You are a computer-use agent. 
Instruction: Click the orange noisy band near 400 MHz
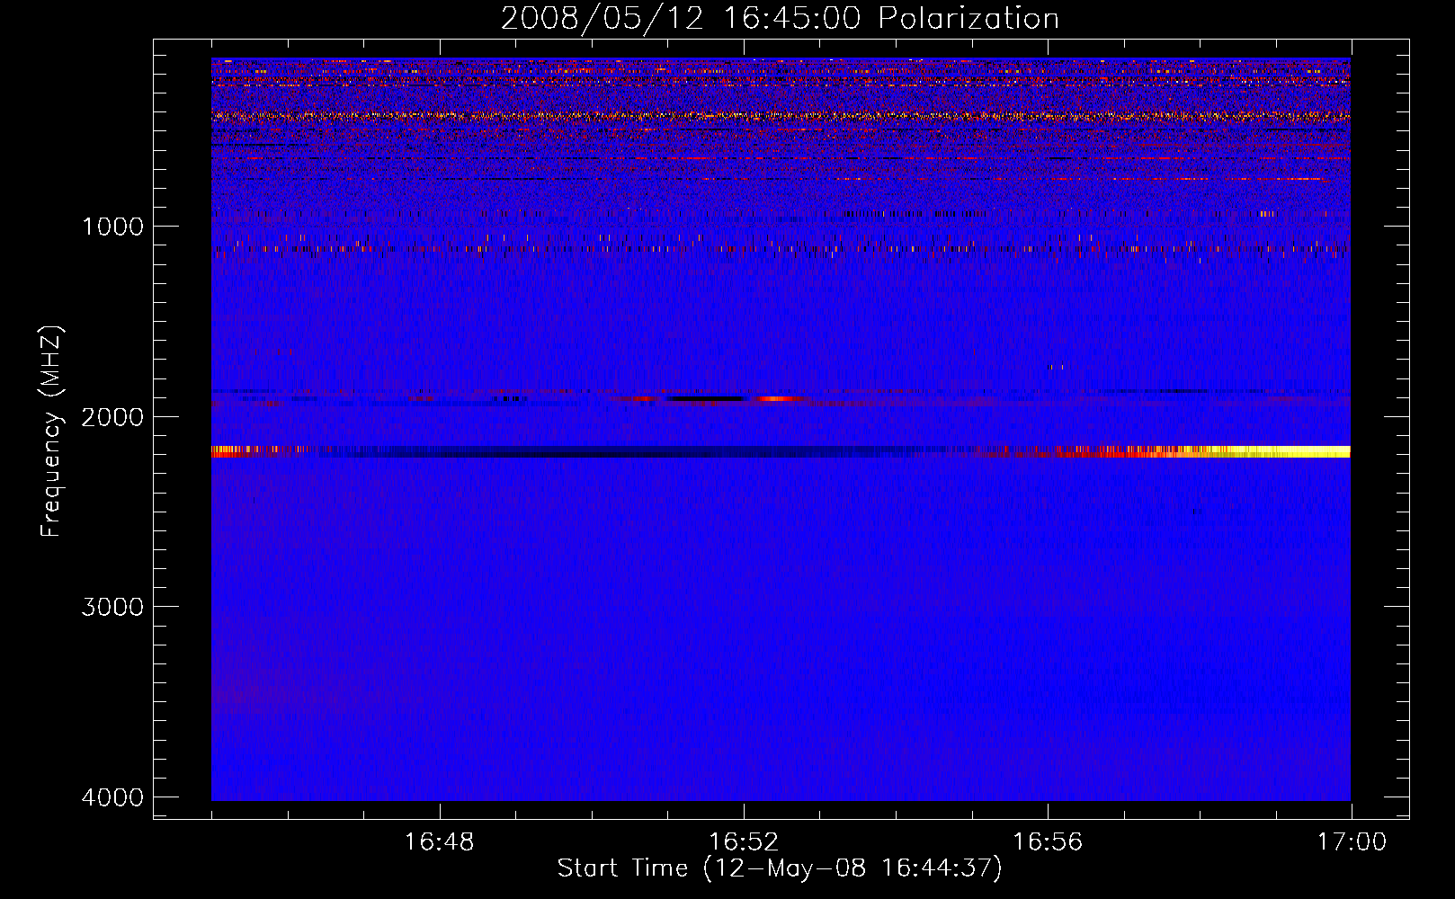coord(781,116)
